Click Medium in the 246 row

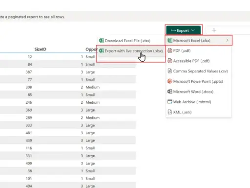[x=92, y=102]
